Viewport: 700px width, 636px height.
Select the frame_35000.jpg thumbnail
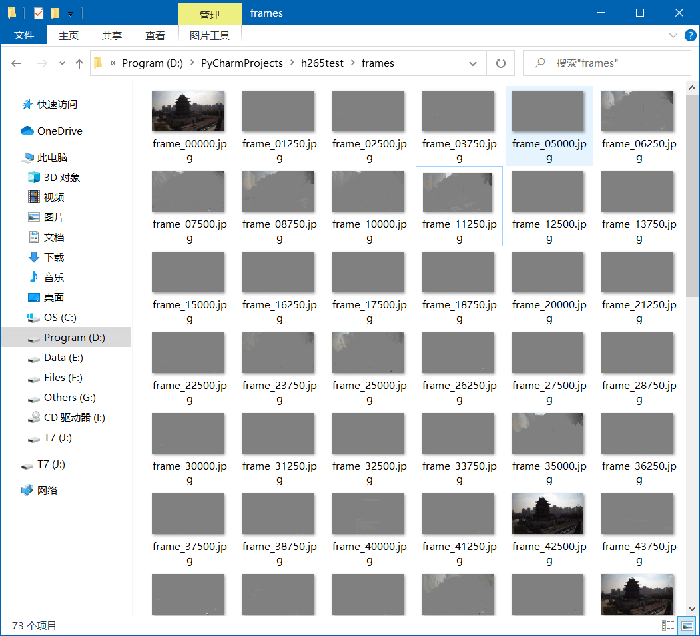coord(547,434)
